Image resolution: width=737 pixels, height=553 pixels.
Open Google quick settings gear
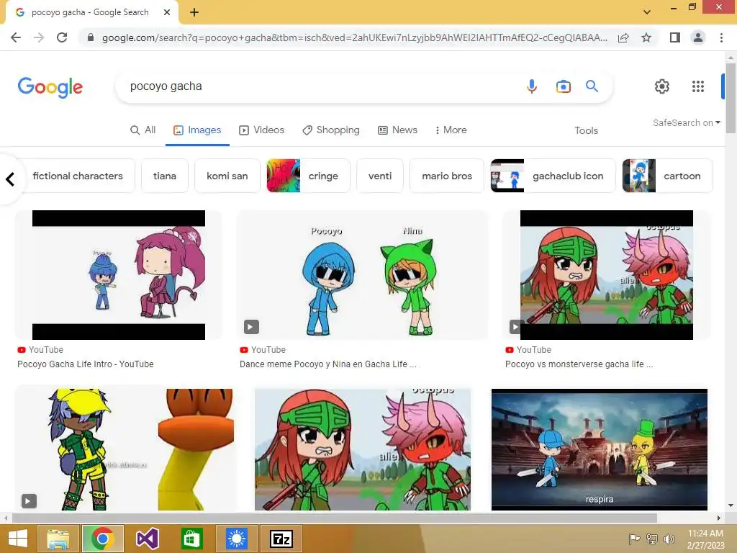pyautogui.click(x=662, y=86)
